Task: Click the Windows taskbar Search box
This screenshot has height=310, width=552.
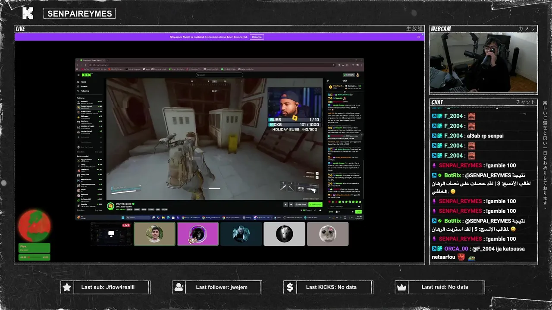Action: coord(138,217)
